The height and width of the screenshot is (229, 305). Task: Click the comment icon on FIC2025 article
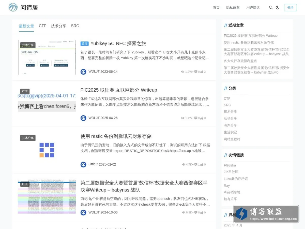coord(196,118)
